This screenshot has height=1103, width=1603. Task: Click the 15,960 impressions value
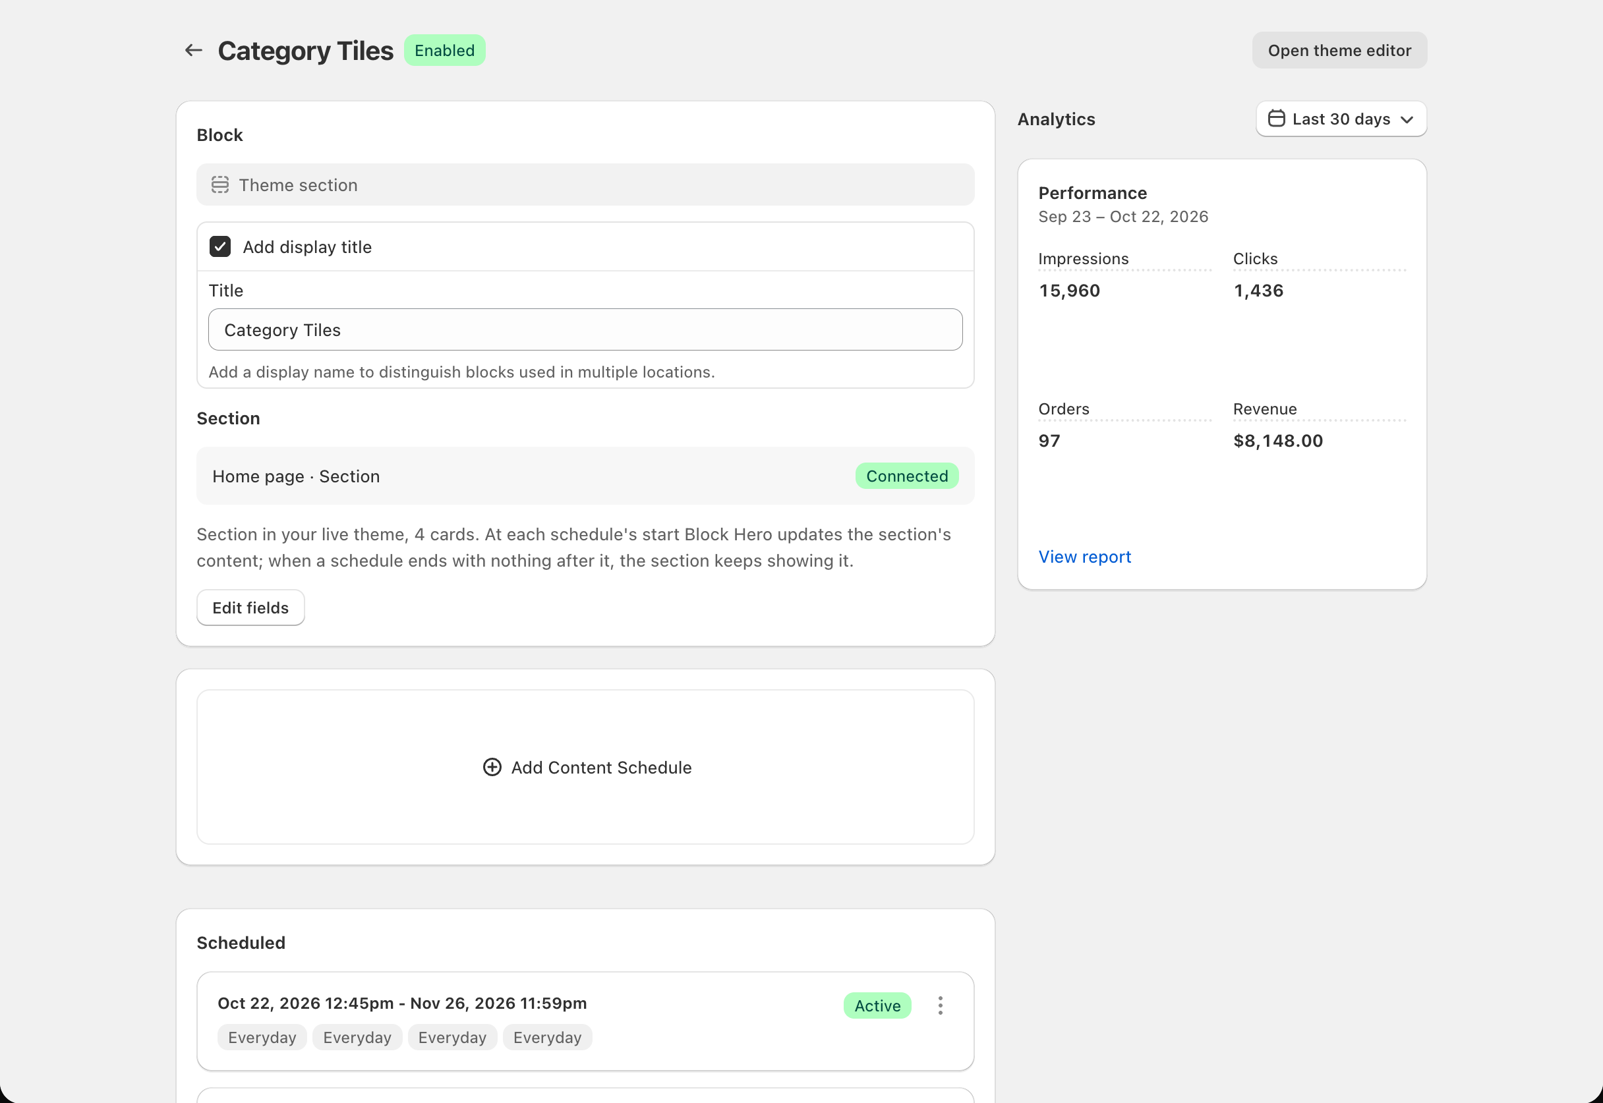(x=1069, y=291)
